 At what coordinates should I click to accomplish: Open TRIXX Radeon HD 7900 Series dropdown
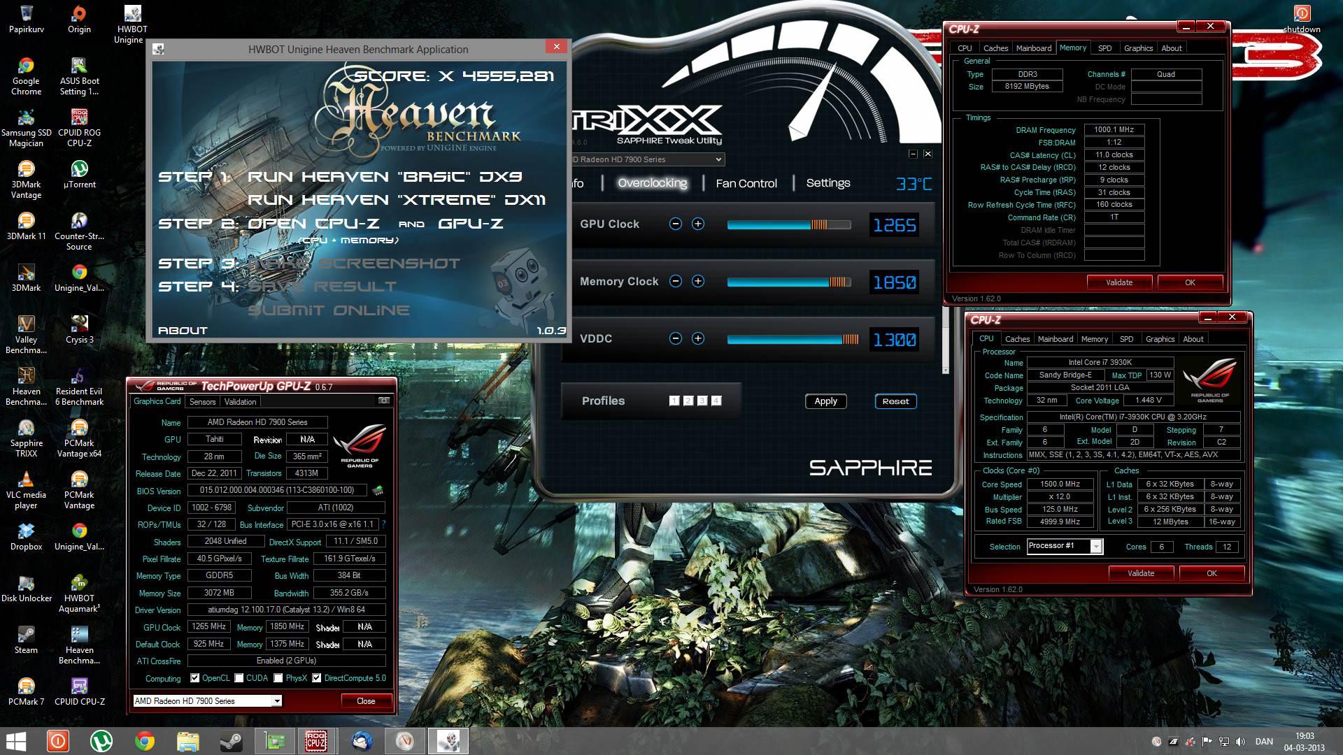[x=648, y=159]
